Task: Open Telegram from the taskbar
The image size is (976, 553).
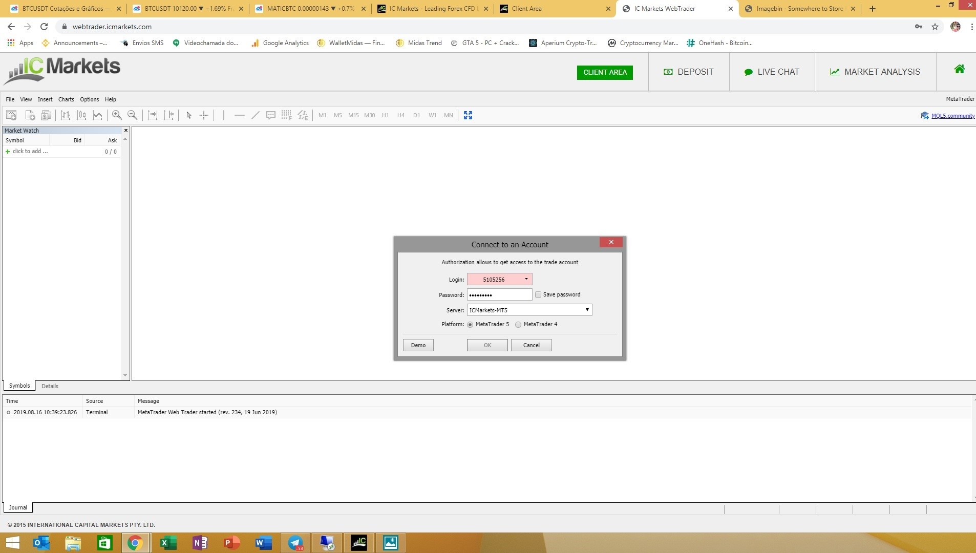Action: click(x=295, y=543)
